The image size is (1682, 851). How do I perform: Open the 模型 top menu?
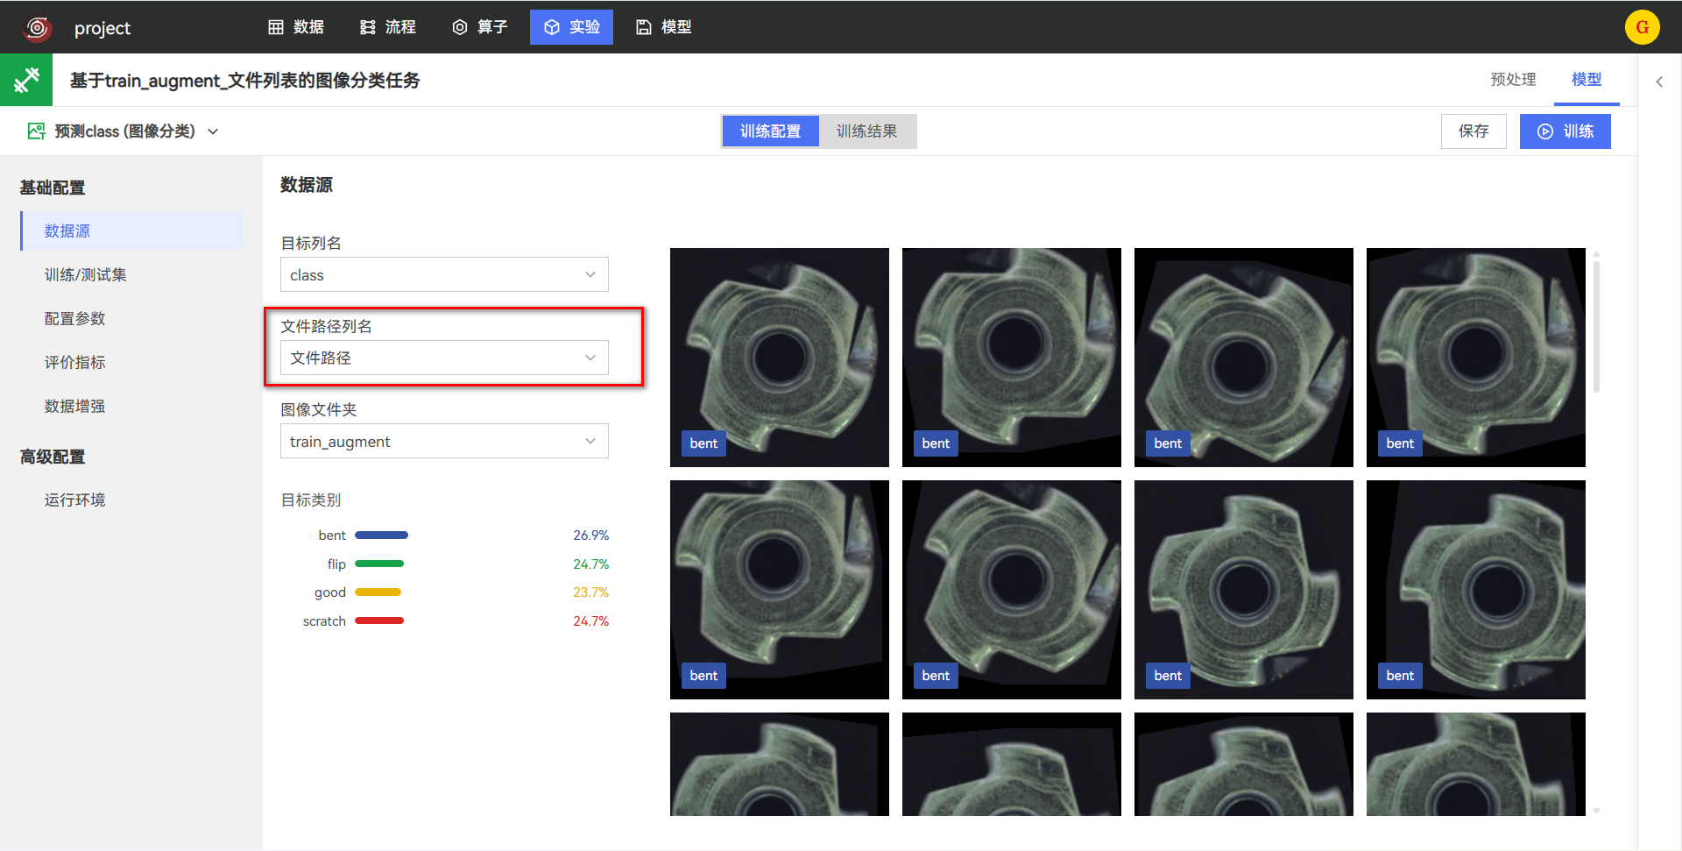pos(664,27)
